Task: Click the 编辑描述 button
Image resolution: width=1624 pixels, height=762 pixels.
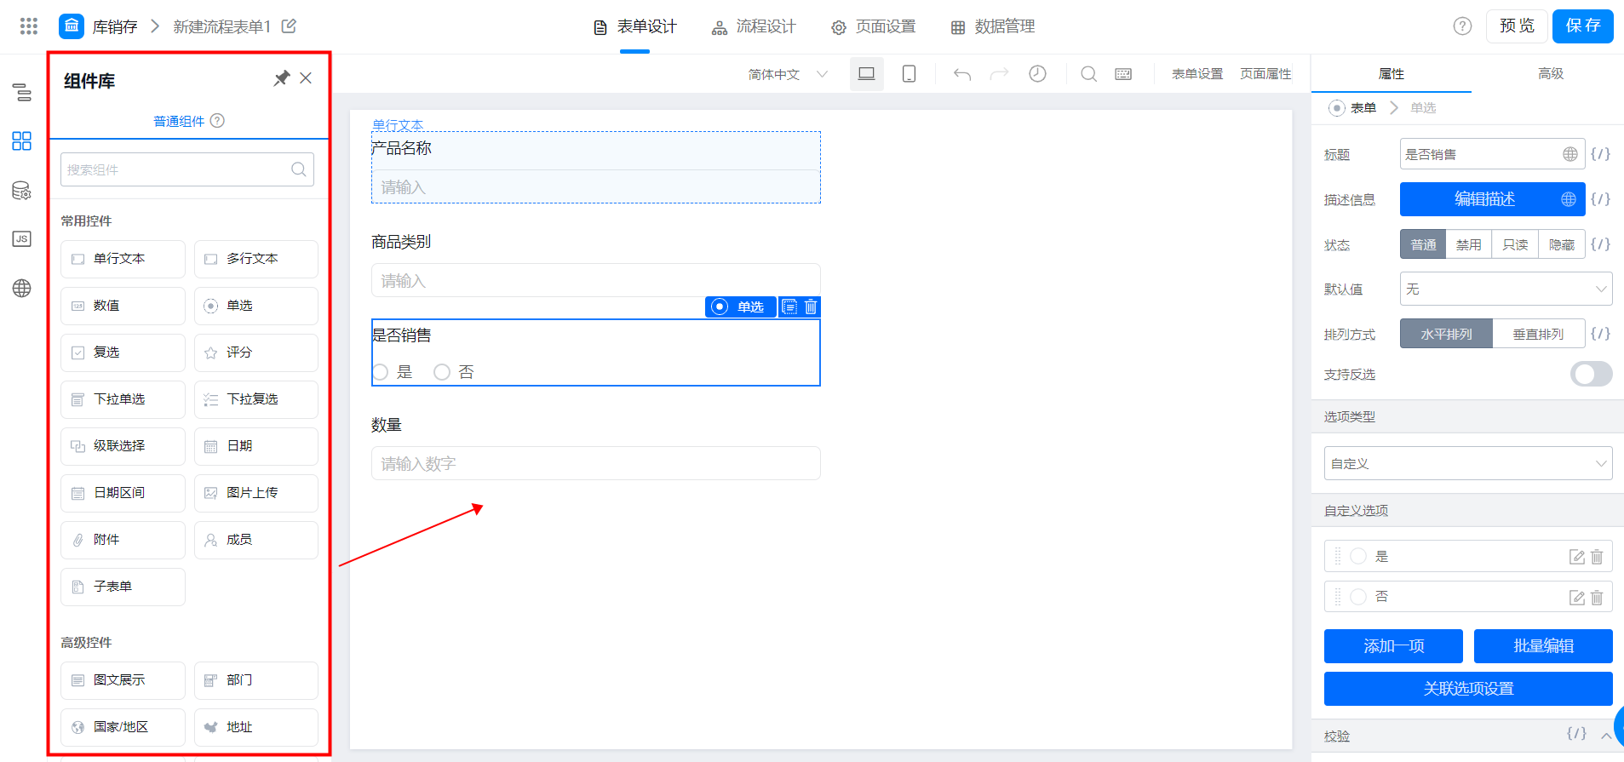Action: point(1492,199)
